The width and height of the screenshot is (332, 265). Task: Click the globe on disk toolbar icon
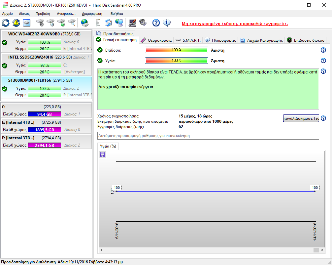coord(85,23)
